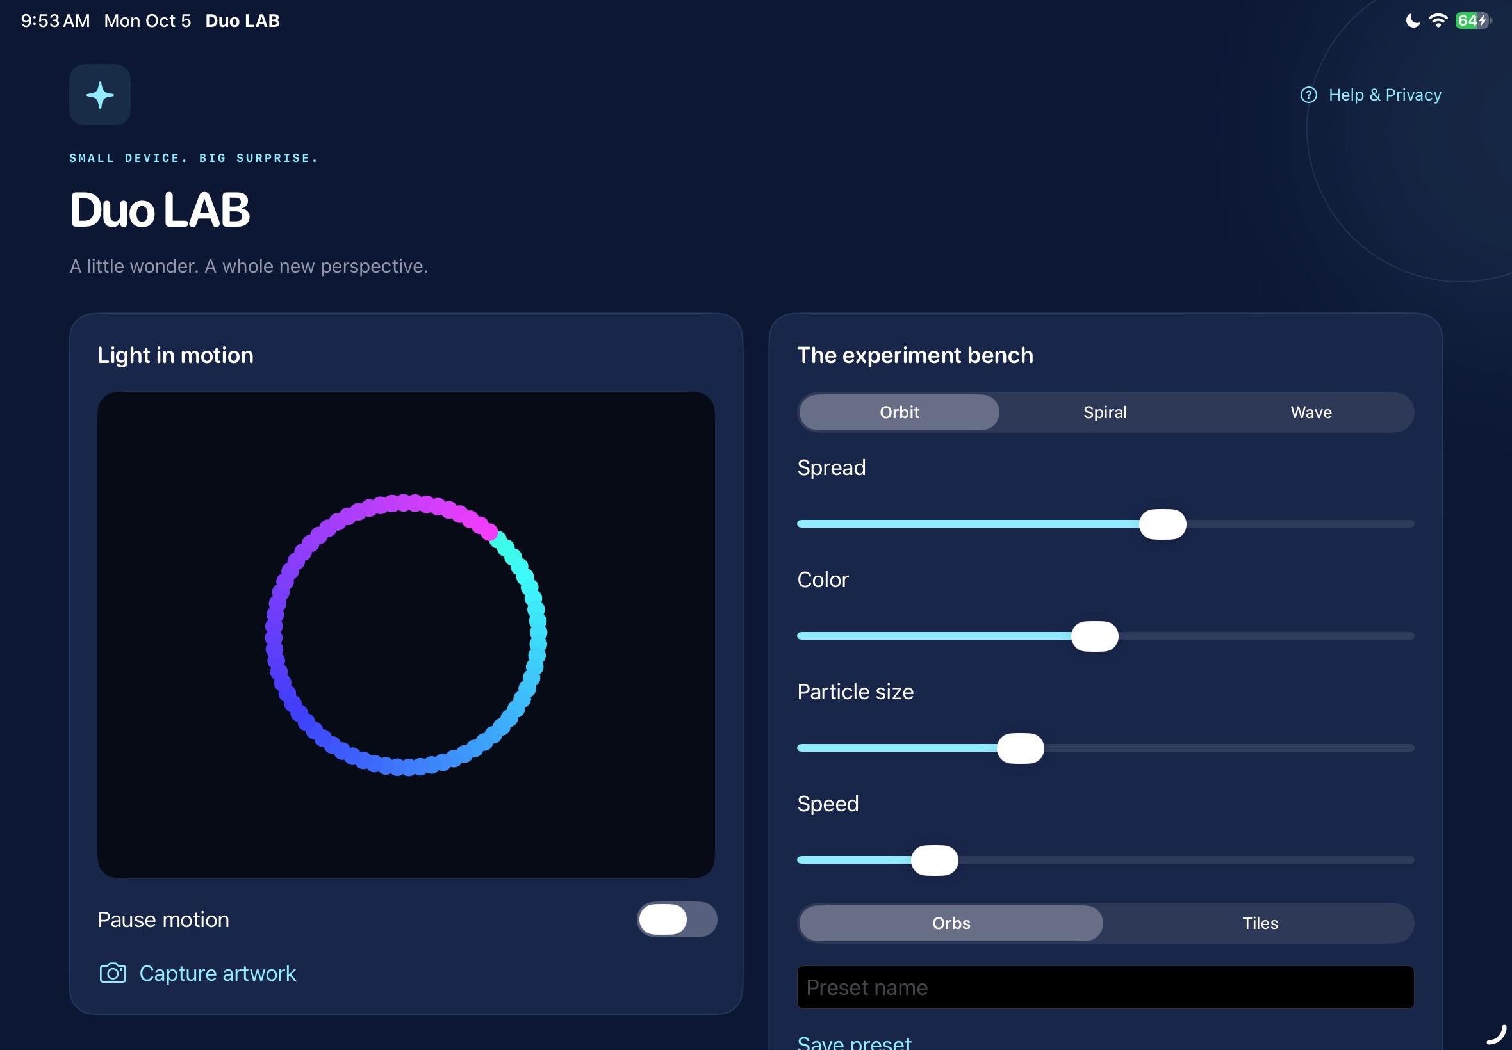Click the 'Particle size' slider label
The width and height of the screenshot is (1512, 1050).
855,691
